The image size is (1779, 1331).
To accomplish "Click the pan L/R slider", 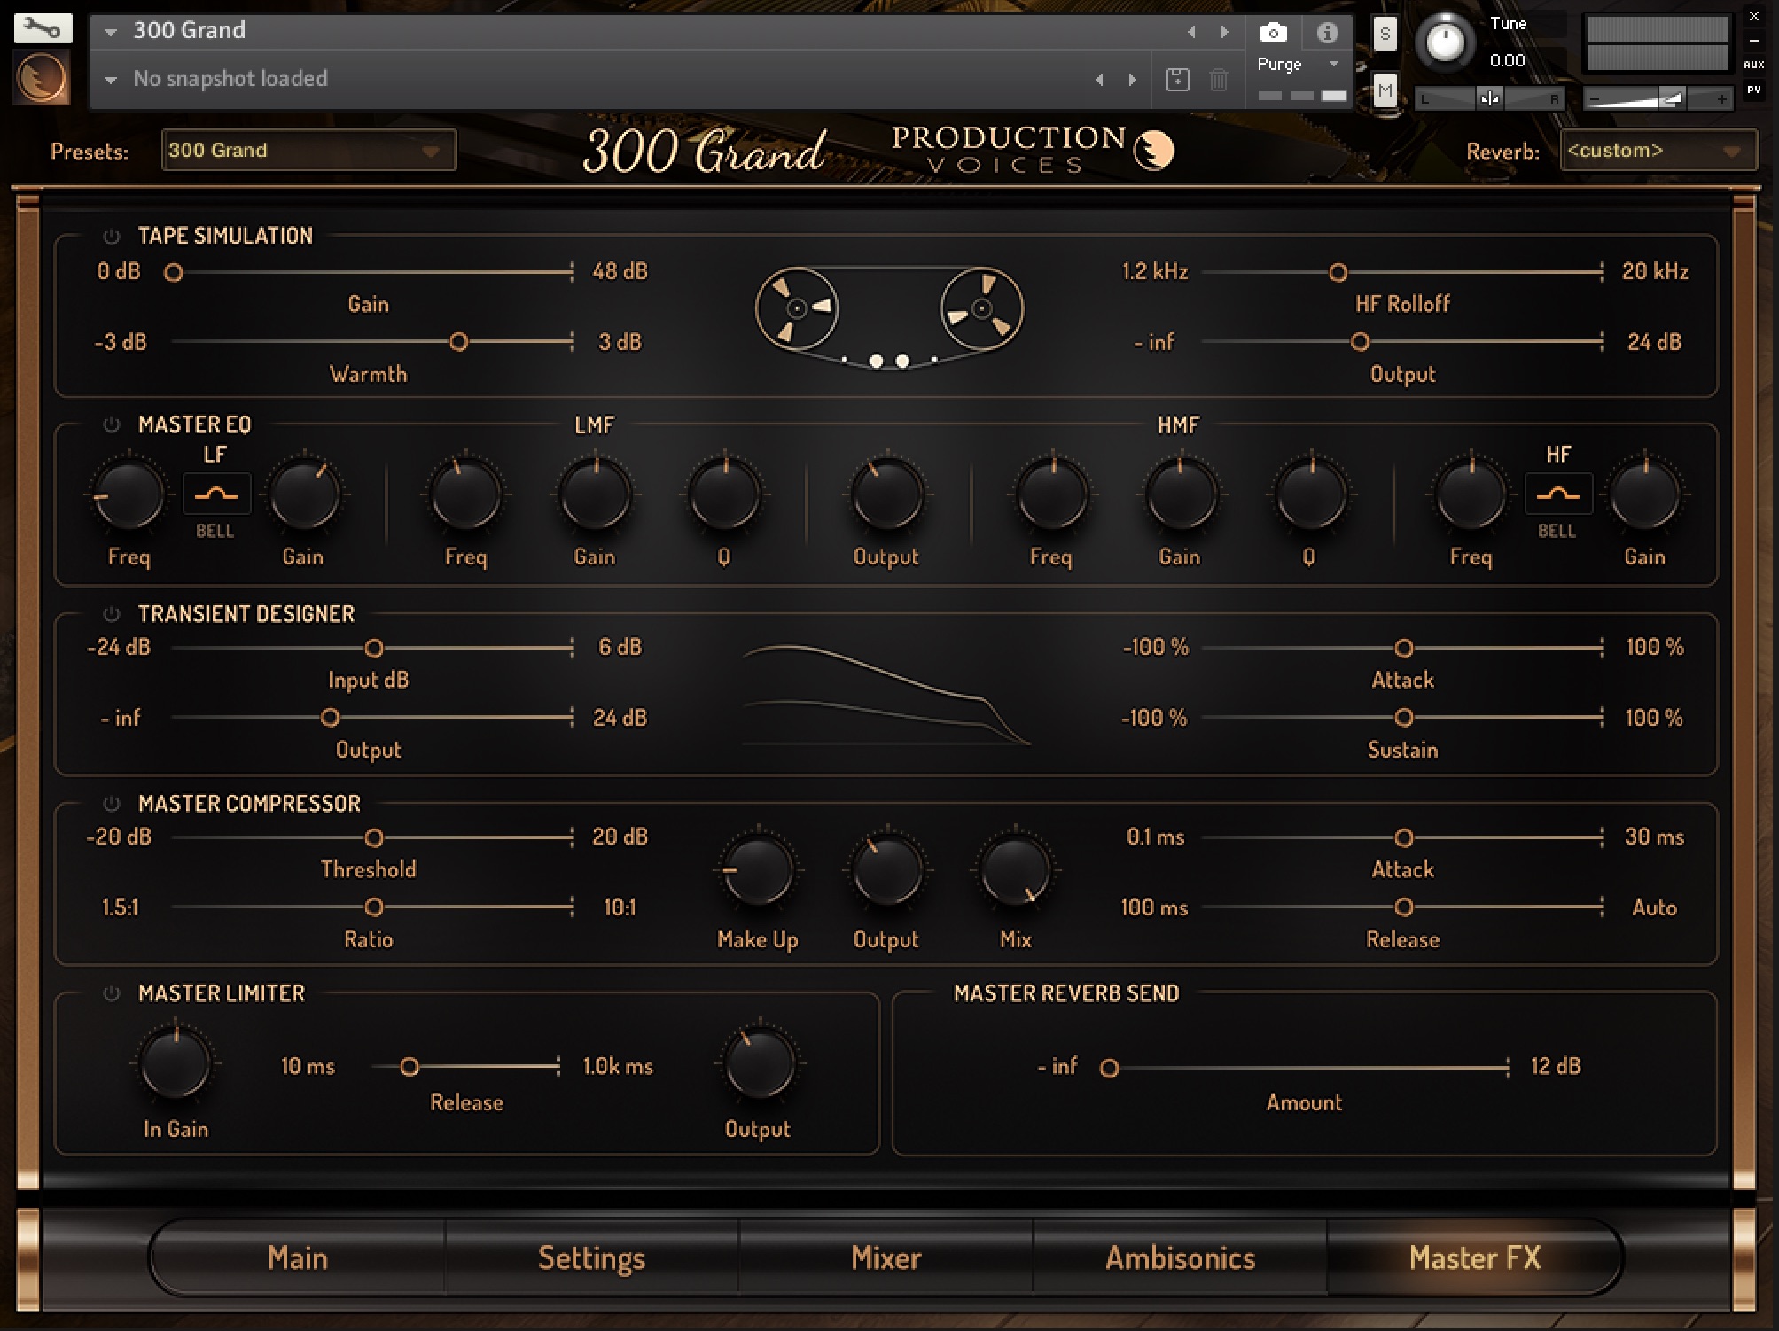I will (x=1489, y=98).
